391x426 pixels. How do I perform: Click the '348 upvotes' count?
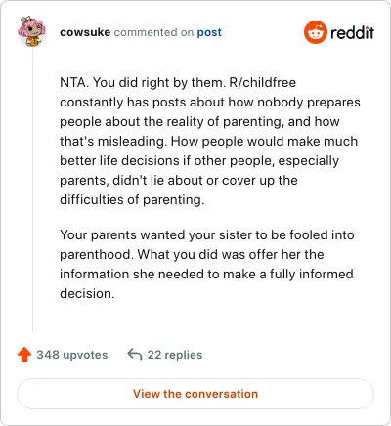(x=72, y=355)
